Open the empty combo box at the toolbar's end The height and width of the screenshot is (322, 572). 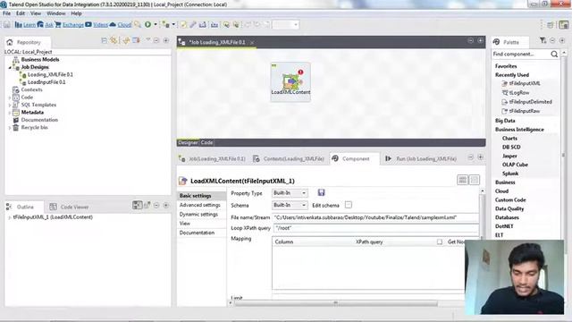(286, 25)
